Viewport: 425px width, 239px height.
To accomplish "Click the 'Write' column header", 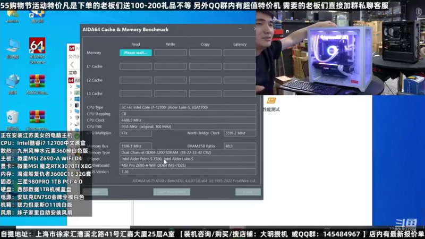I will pyautogui.click(x=171, y=44).
